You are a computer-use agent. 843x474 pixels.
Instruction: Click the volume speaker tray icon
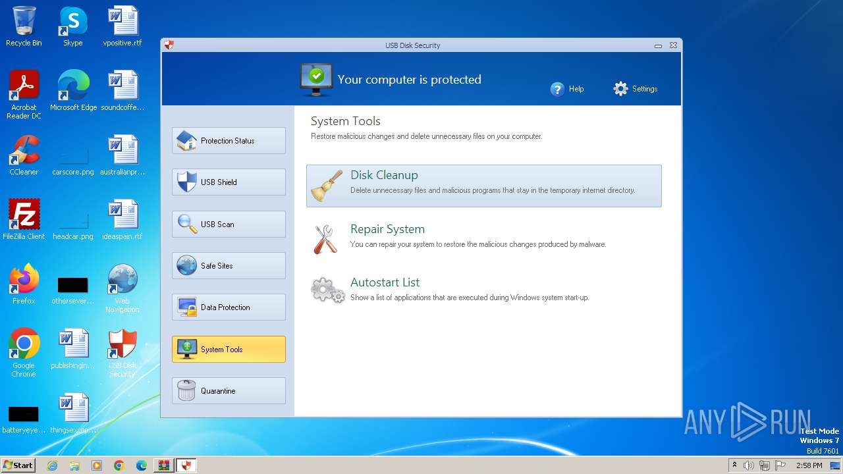click(x=749, y=465)
